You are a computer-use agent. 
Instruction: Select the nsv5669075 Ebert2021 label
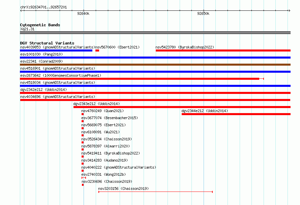tap(103, 125)
